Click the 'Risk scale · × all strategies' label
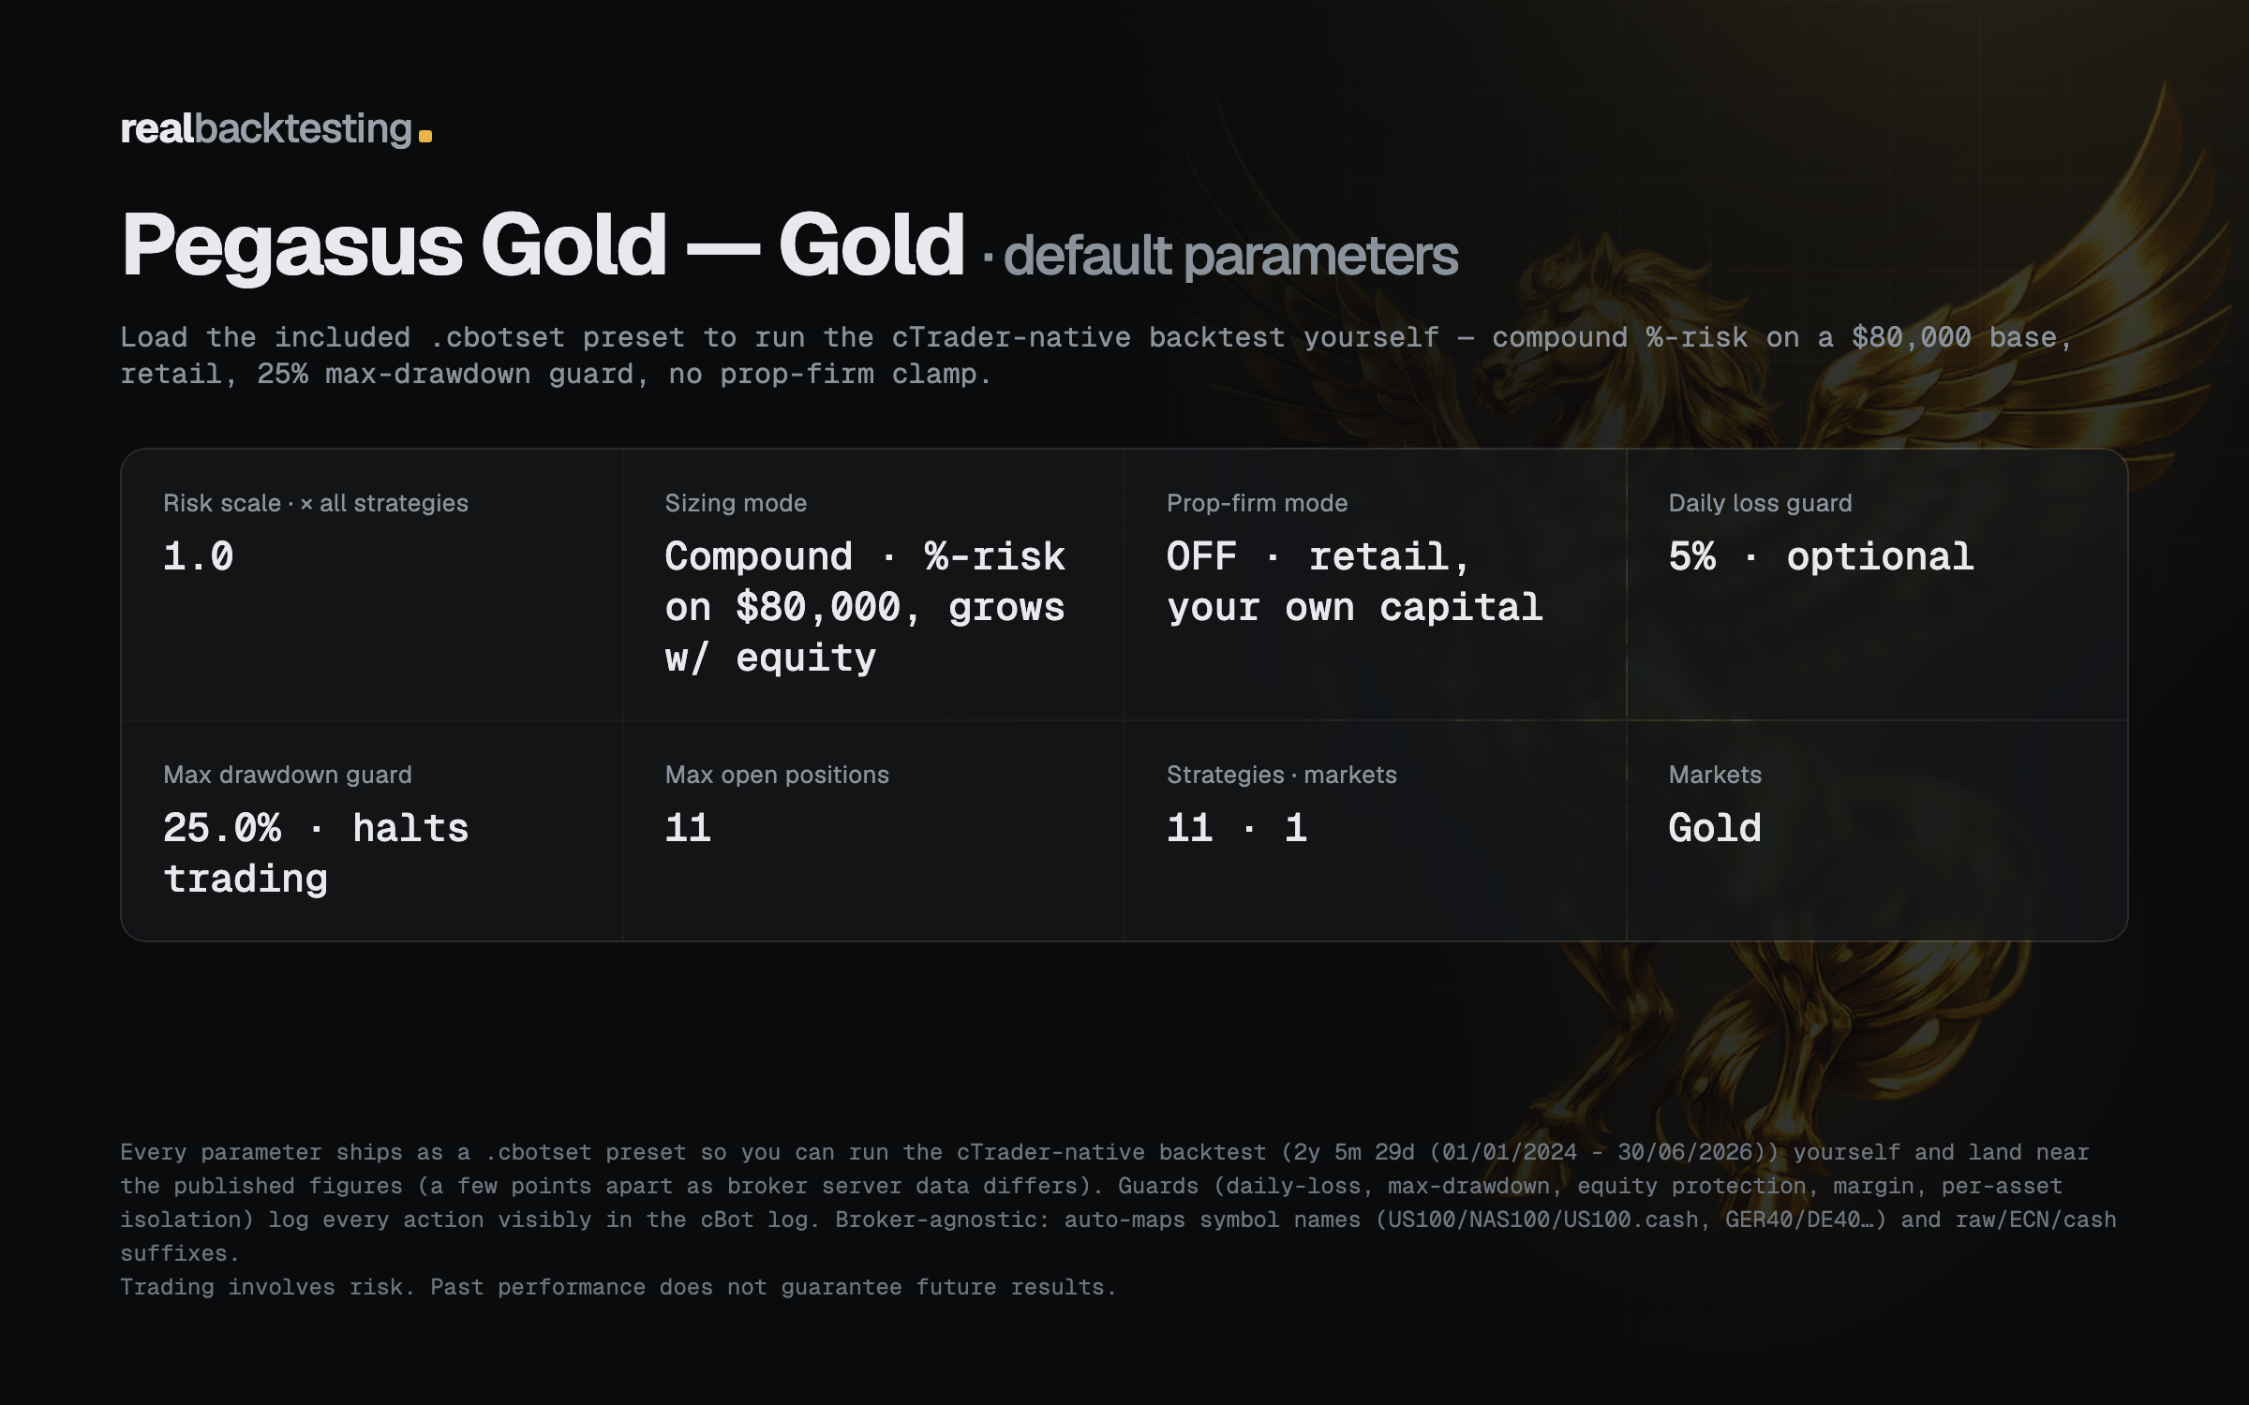Viewport: 2249px width, 1405px height. (x=316, y=503)
